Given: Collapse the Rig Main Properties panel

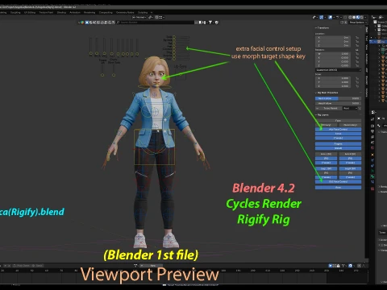Looking at the screenshot, I should 327,93.
